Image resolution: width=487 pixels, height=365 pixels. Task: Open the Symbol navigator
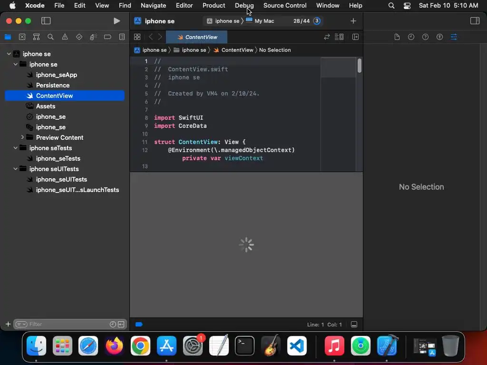click(x=36, y=37)
